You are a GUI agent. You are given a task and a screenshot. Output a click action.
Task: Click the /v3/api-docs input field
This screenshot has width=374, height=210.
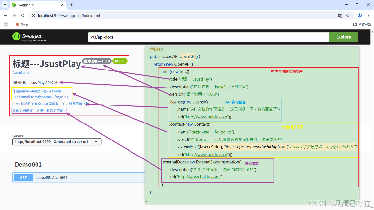[208, 37]
